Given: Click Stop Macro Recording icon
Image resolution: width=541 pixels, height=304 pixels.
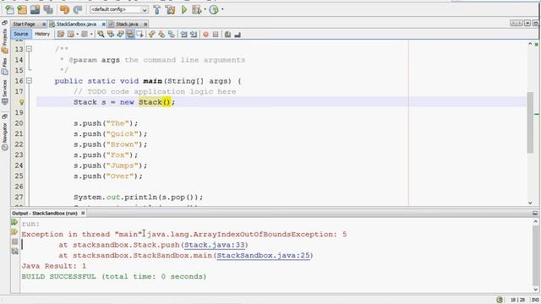Looking at the screenshot, I should point(216,34).
